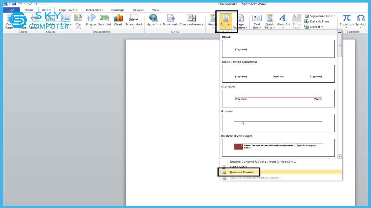Open Customize Quick Access Toolbar arrow
371x208 pixels.
(37, 4)
